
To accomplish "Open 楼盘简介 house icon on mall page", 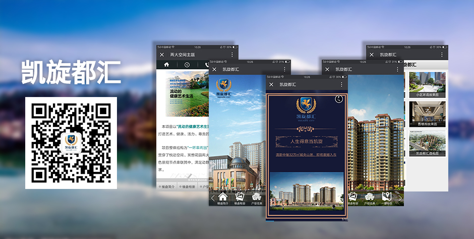I will point(223,199).
